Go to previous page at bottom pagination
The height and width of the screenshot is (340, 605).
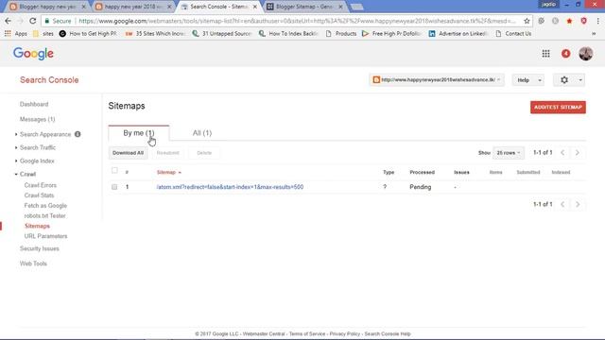[x=562, y=204]
